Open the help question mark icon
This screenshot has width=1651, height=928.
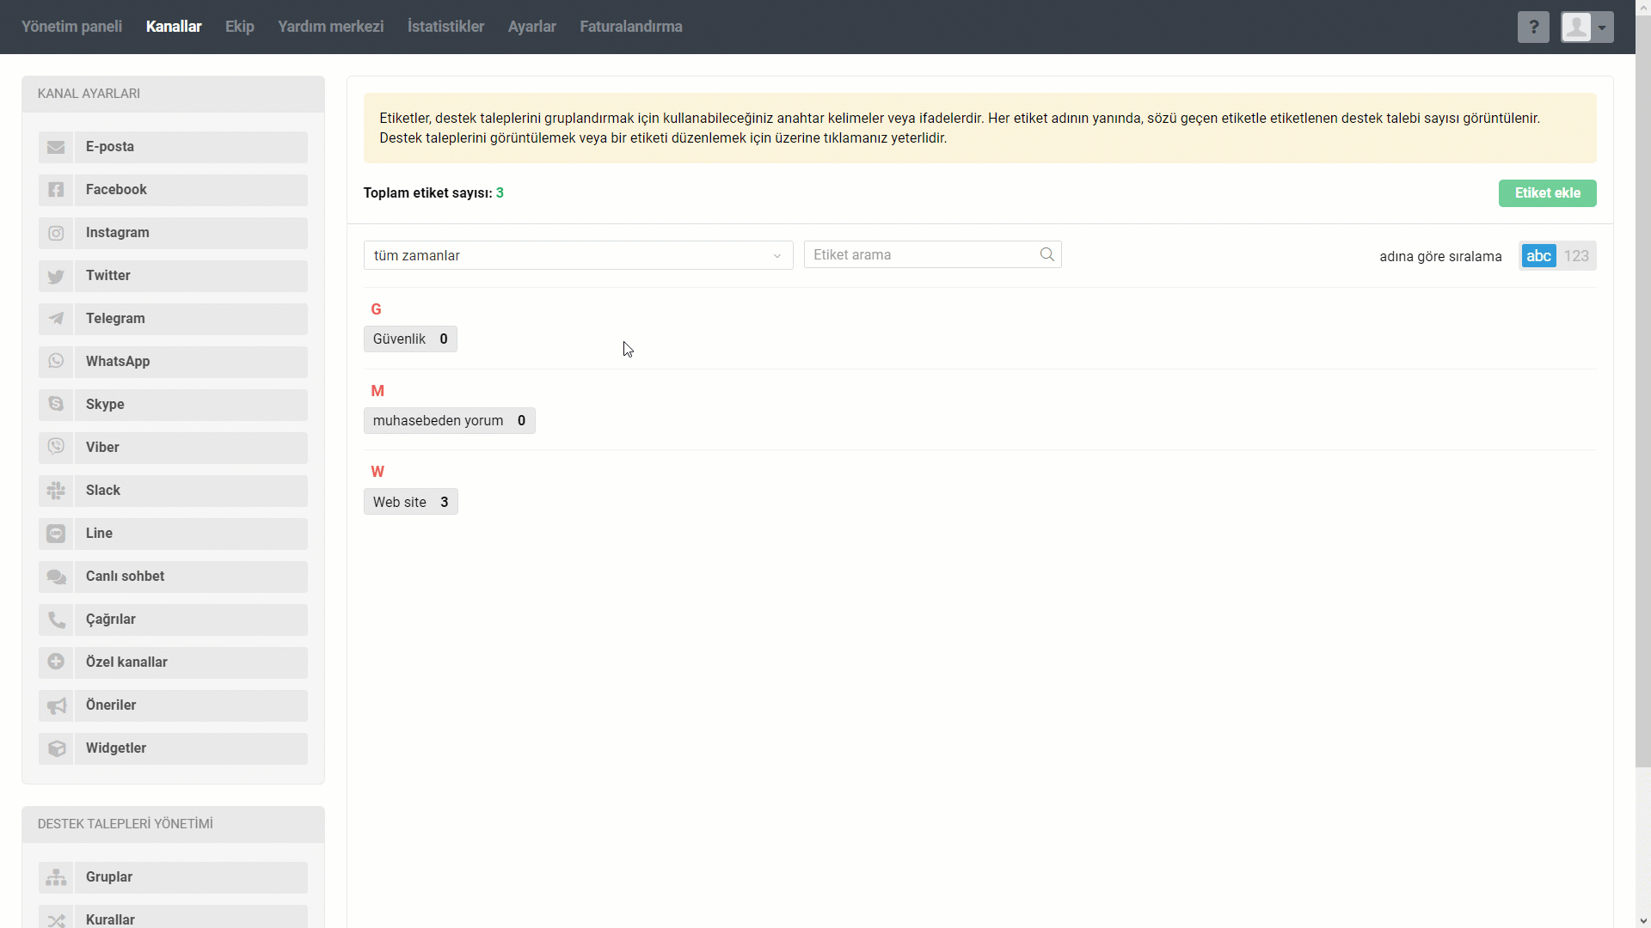[1533, 27]
